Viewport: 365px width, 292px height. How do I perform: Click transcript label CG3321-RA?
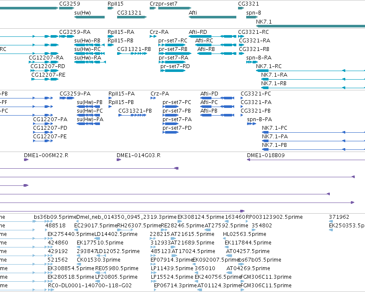click(x=255, y=41)
